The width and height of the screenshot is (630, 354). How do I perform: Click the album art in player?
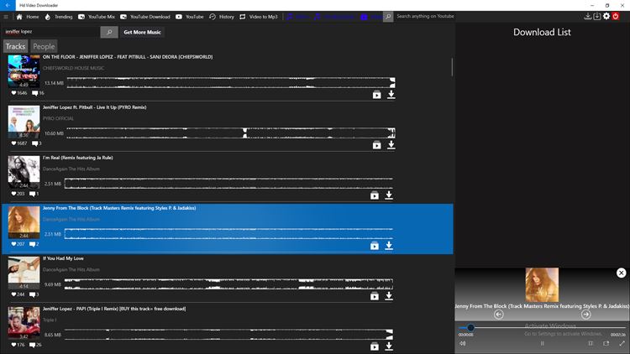click(542, 284)
